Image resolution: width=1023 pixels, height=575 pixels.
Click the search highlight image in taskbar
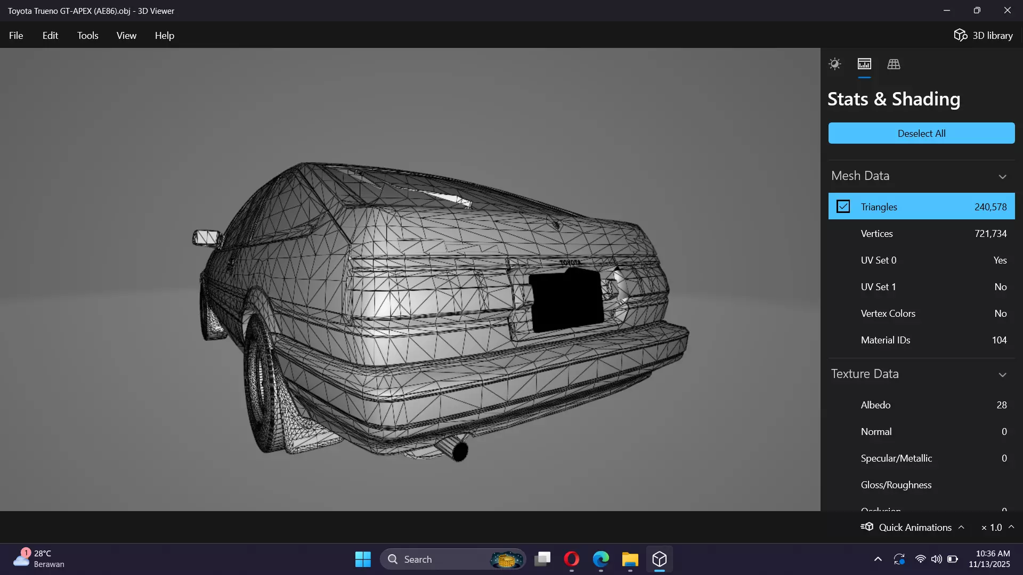506,559
